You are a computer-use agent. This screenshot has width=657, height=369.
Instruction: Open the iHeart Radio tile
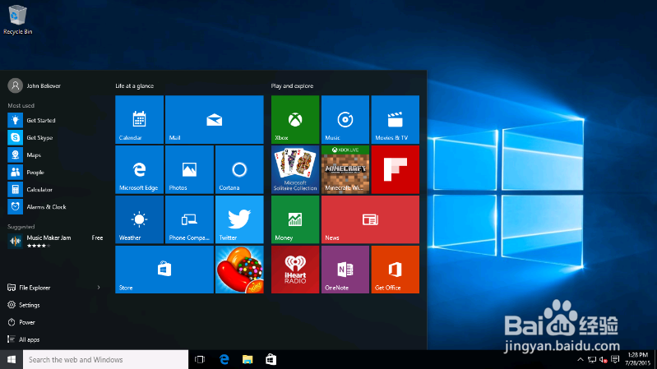click(x=295, y=270)
